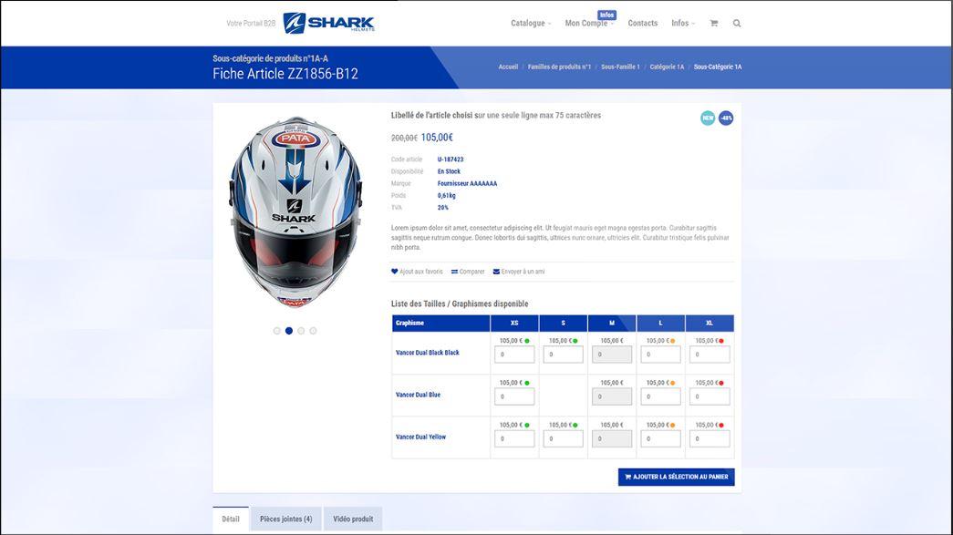
Task: Click the S size column header
Action: [563, 323]
